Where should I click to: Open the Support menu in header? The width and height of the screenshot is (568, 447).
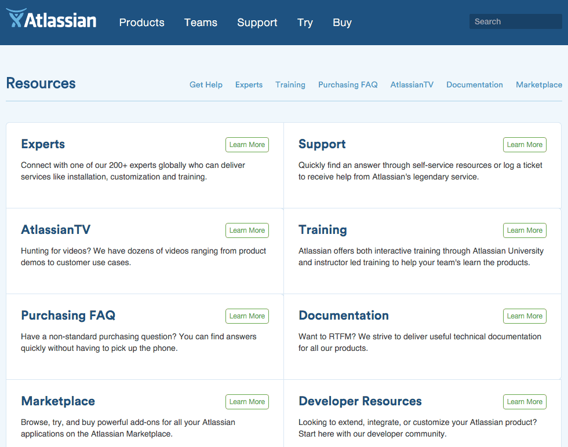(x=257, y=23)
